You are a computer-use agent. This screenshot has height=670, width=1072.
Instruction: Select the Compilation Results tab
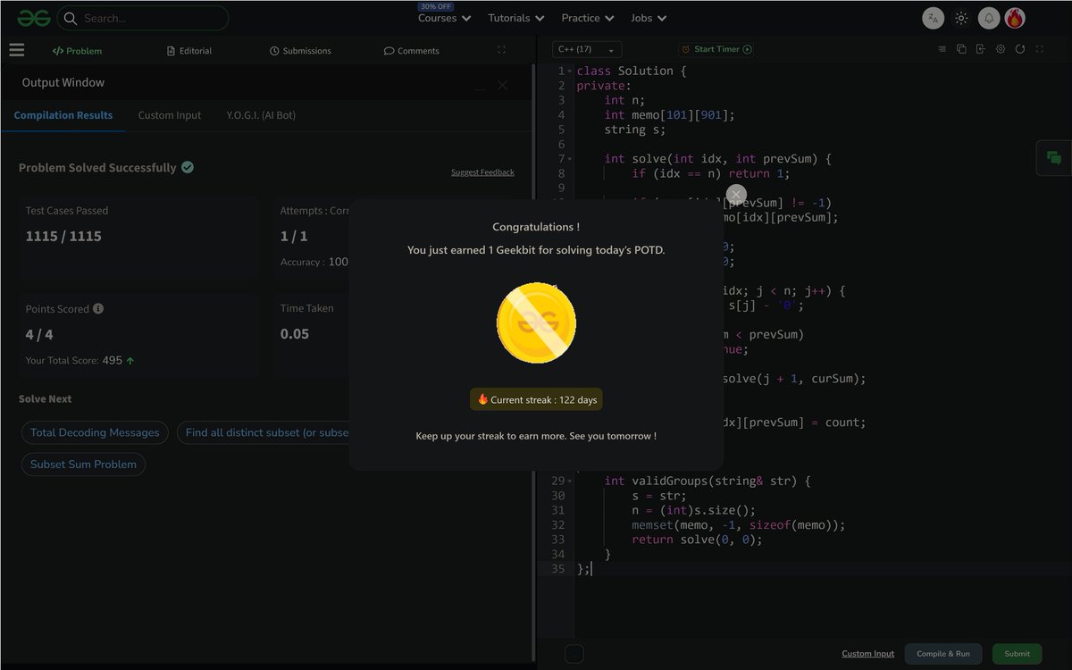point(63,115)
